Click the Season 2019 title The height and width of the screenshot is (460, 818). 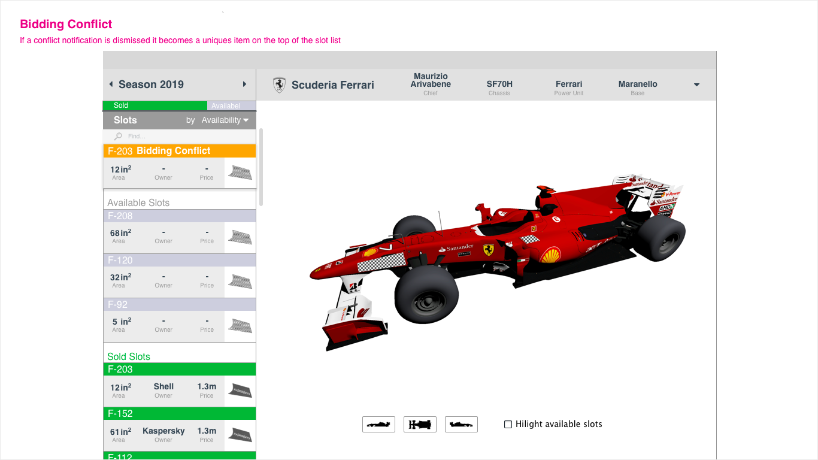(x=151, y=84)
